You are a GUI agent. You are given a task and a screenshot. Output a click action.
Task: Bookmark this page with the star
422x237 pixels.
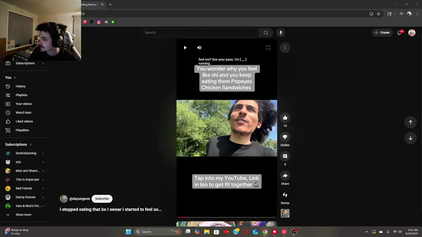(378, 14)
